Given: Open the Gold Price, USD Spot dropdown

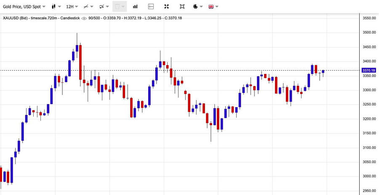Looking at the screenshot, I should tap(24, 7).
